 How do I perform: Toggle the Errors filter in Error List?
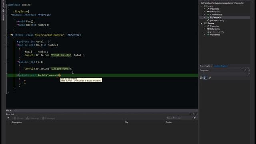[x=18, y=118]
